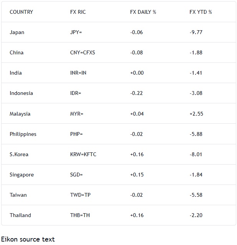Select the Indonesia daily value -0.22
This screenshot has width=237, height=245.
click(x=136, y=93)
